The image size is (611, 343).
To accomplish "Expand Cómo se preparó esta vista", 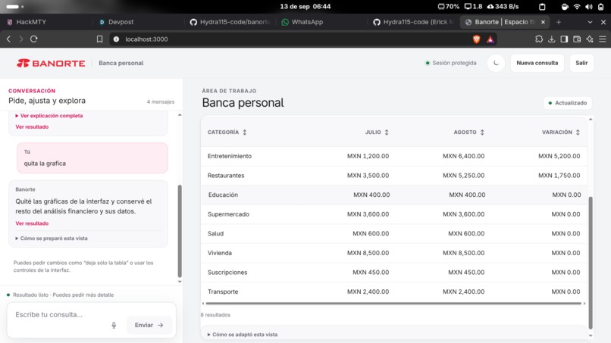I will (52, 239).
